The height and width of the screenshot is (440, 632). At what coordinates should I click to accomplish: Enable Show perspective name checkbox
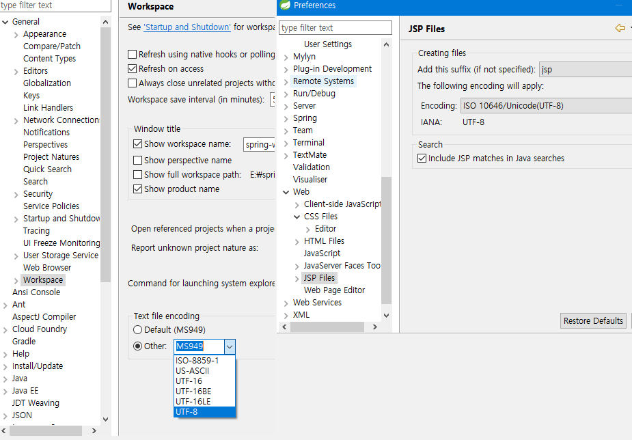click(x=138, y=161)
